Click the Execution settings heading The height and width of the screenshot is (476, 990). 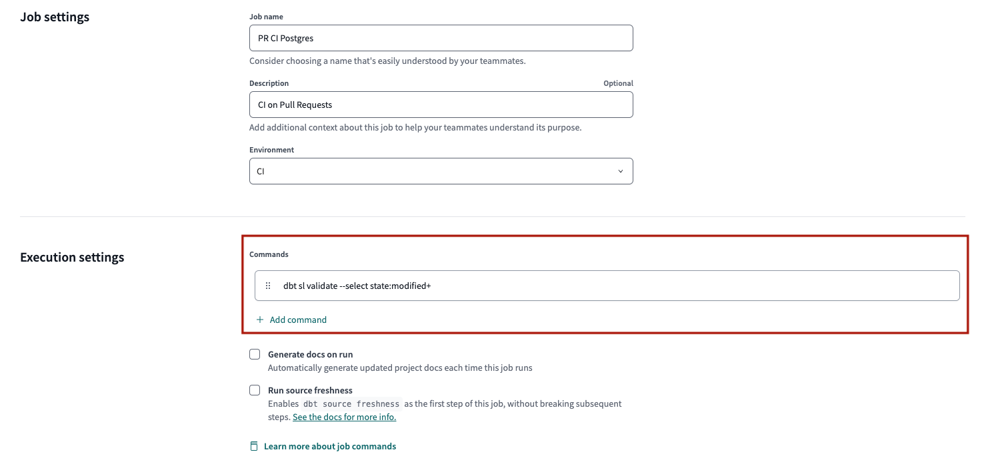pos(72,257)
